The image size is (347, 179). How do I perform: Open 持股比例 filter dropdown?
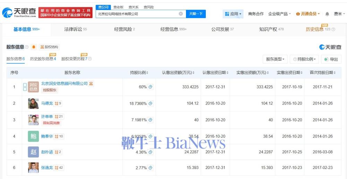click(304, 59)
